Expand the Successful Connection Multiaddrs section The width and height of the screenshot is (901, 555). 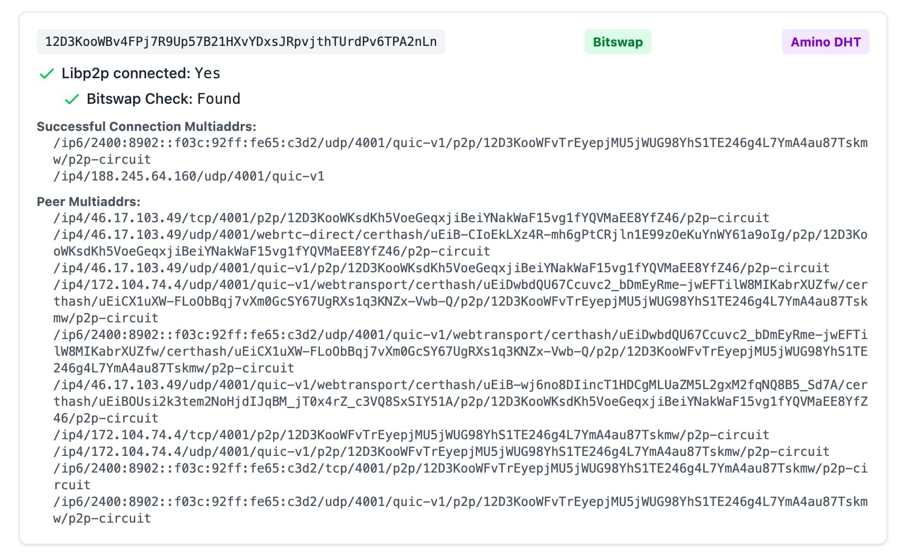tap(146, 126)
